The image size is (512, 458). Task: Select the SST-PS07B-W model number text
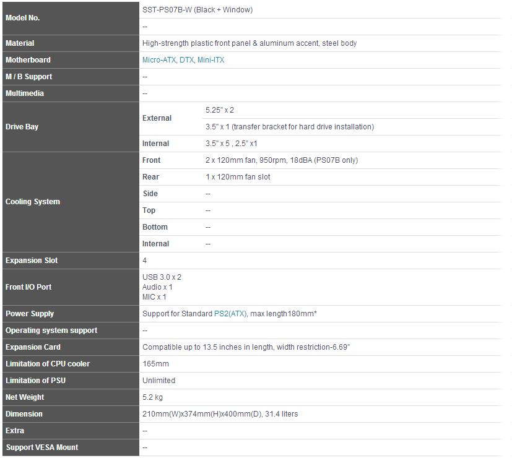click(x=197, y=10)
